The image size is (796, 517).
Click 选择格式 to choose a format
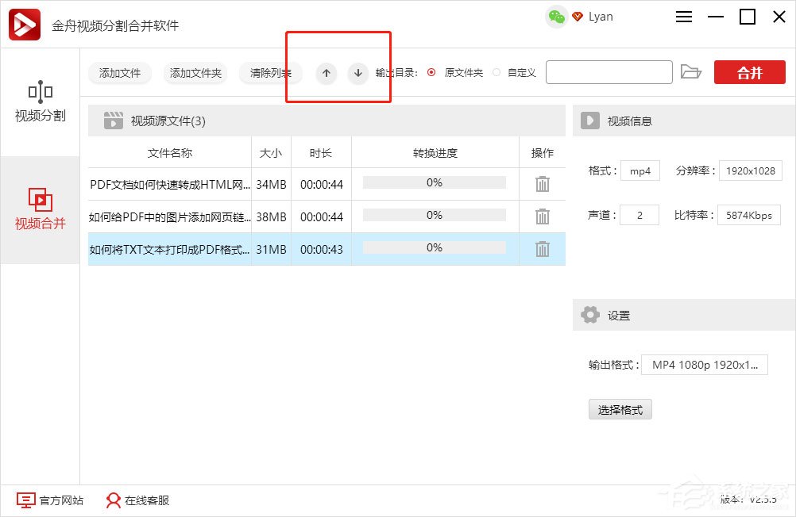[x=620, y=409]
